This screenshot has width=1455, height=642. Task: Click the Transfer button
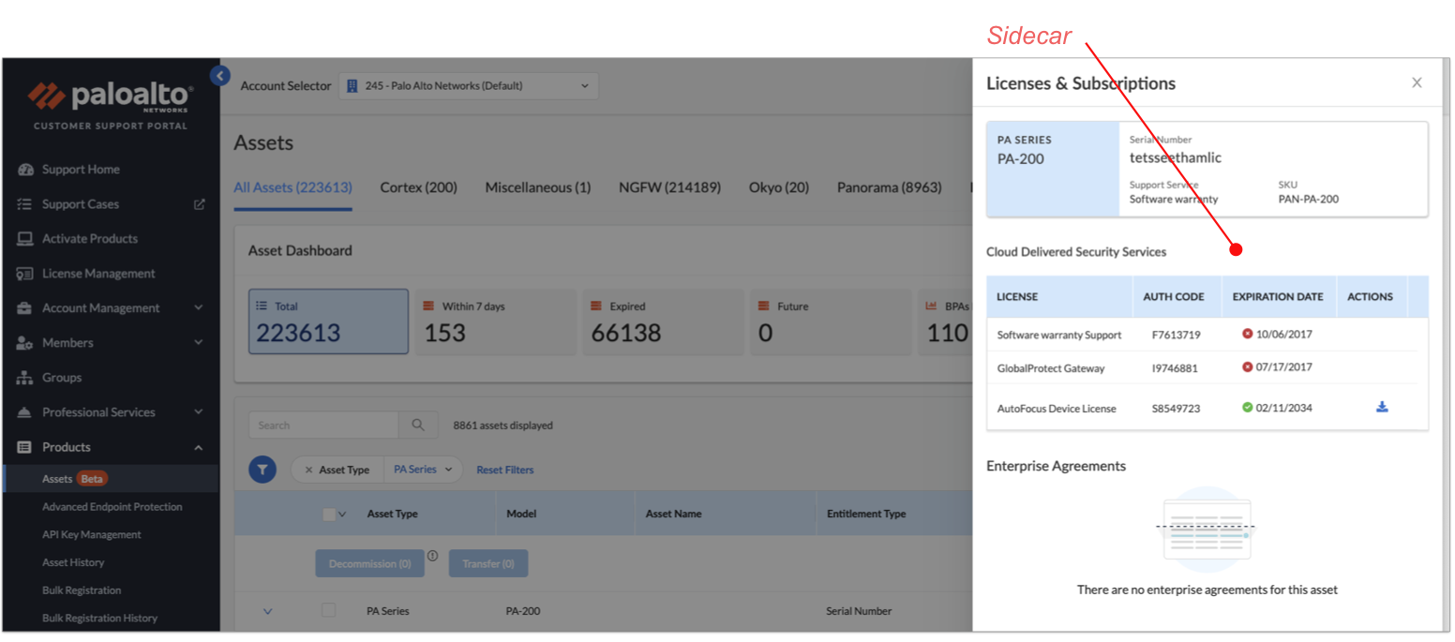(487, 563)
